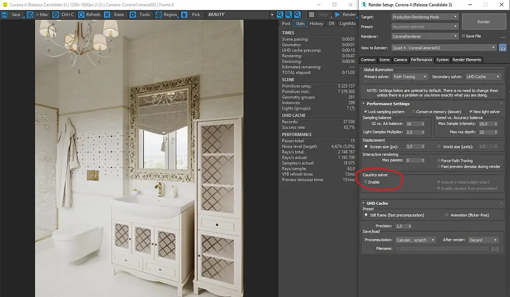Click the zoom reset magnifier icon

coord(297,15)
